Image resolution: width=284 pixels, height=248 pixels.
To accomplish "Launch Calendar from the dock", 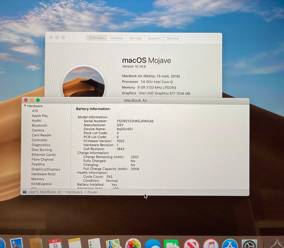I will (x=55, y=244).
